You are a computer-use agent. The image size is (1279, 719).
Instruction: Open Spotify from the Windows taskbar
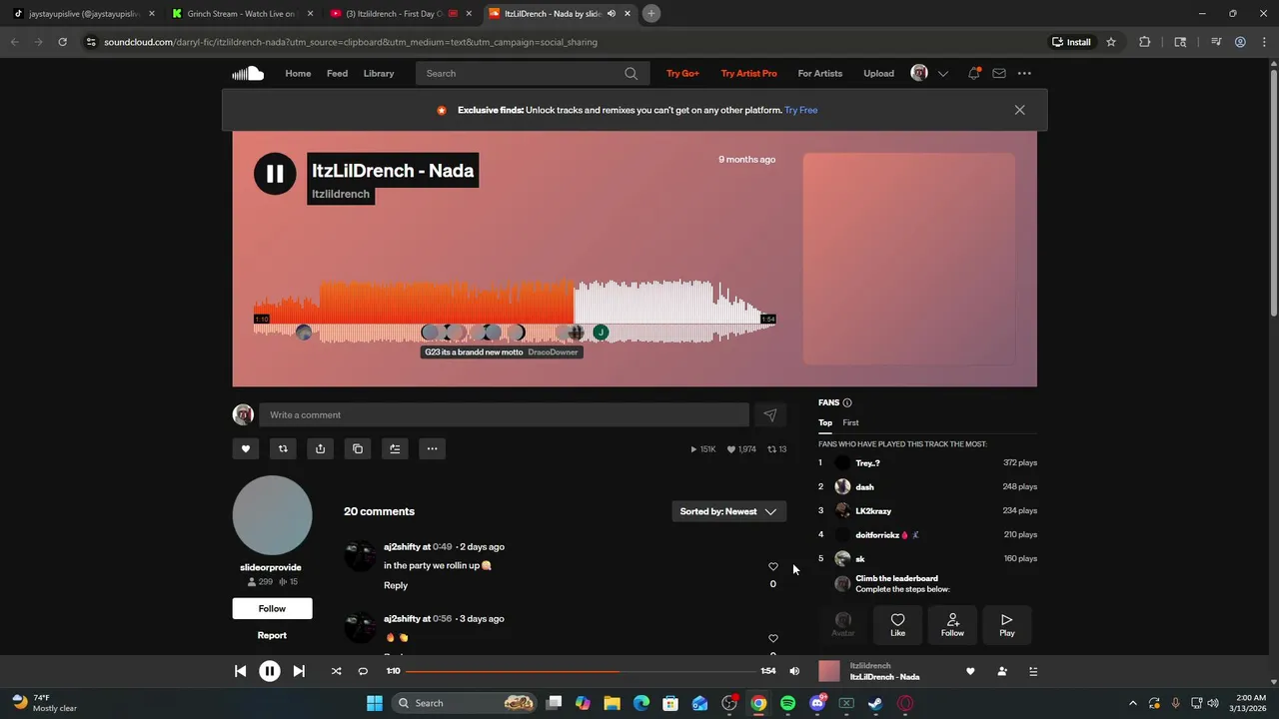[x=787, y=703]
